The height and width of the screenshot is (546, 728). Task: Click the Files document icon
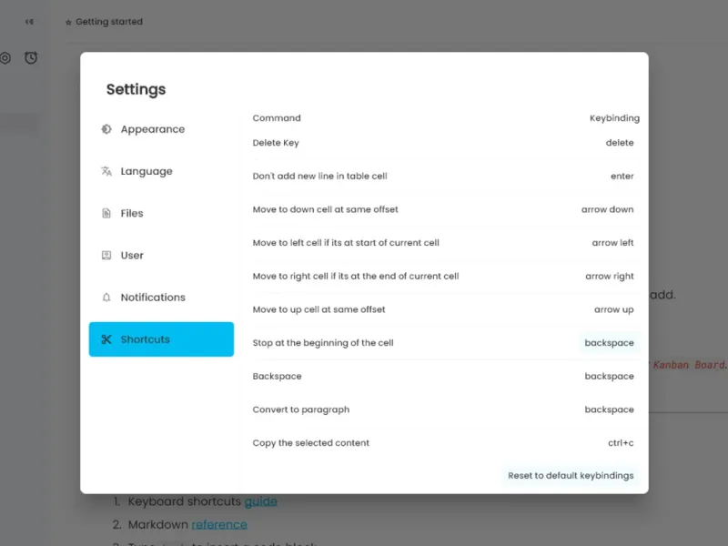[106, 213]
